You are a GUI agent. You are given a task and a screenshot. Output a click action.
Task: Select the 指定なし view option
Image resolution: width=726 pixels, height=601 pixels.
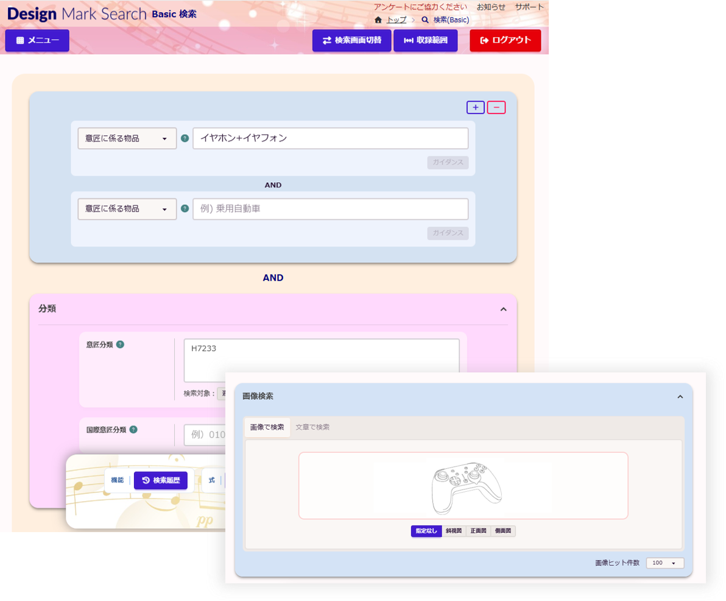(426, 531)
